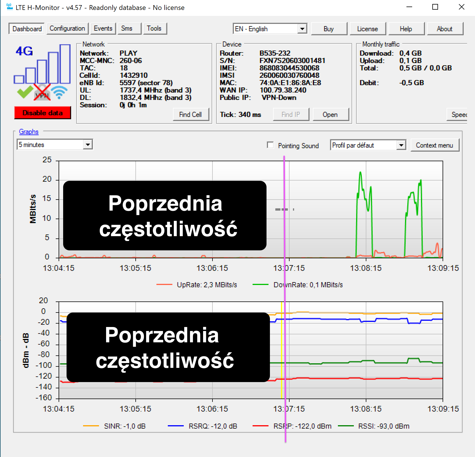Click the LTE H-Monitor title bar icon
Viewport: 475px width, 457px height.
(10, 7)
